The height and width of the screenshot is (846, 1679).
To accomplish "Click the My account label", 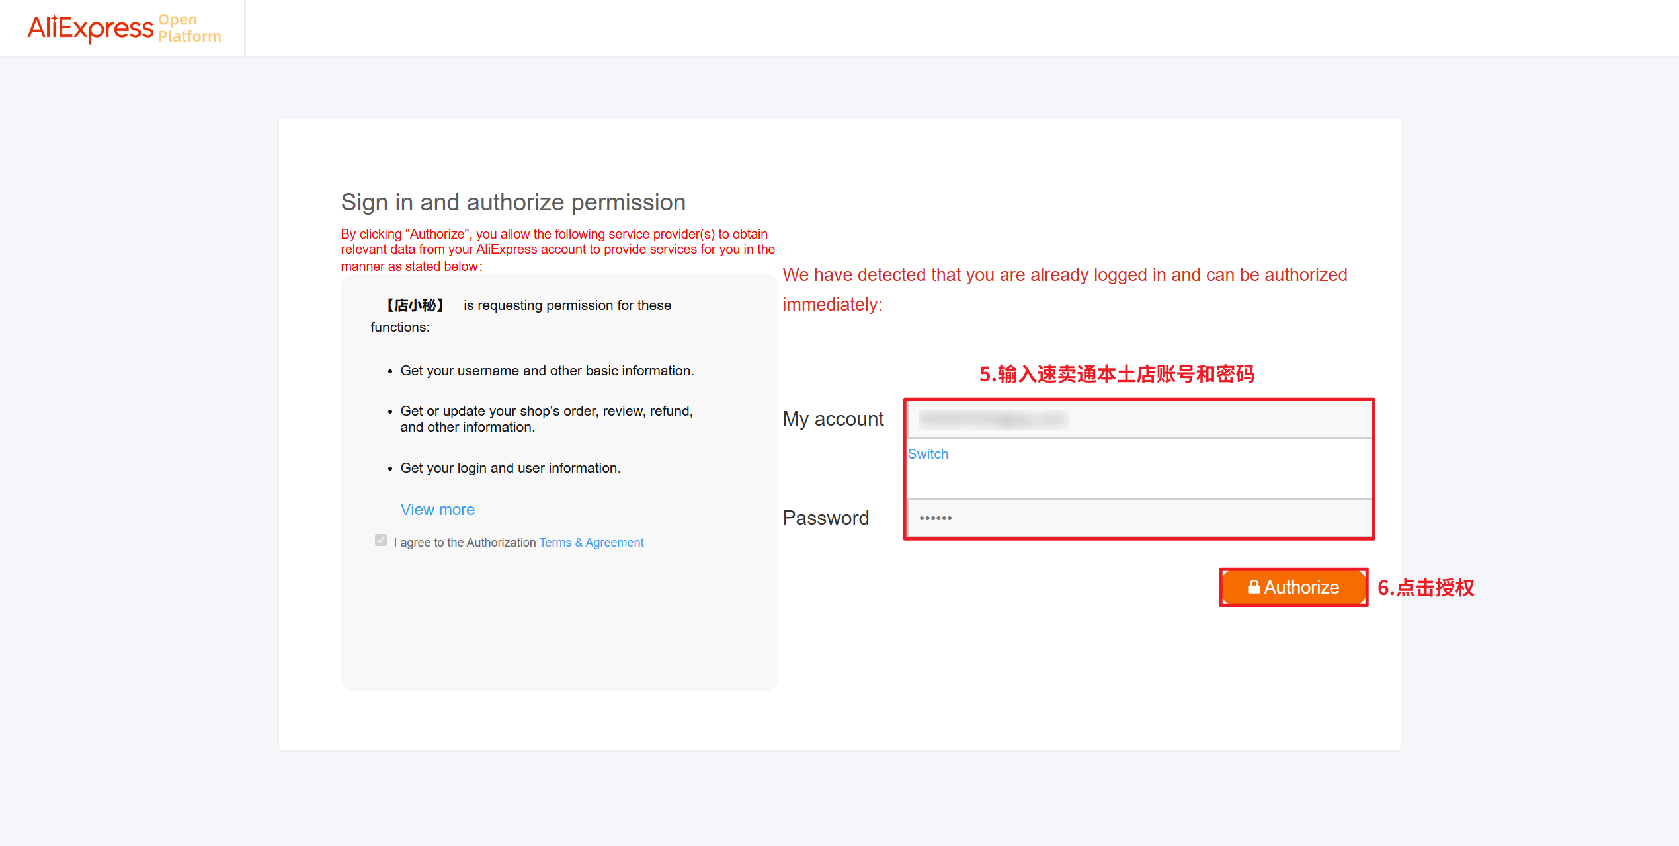I will pyautogui.click(x=833, y=419).
